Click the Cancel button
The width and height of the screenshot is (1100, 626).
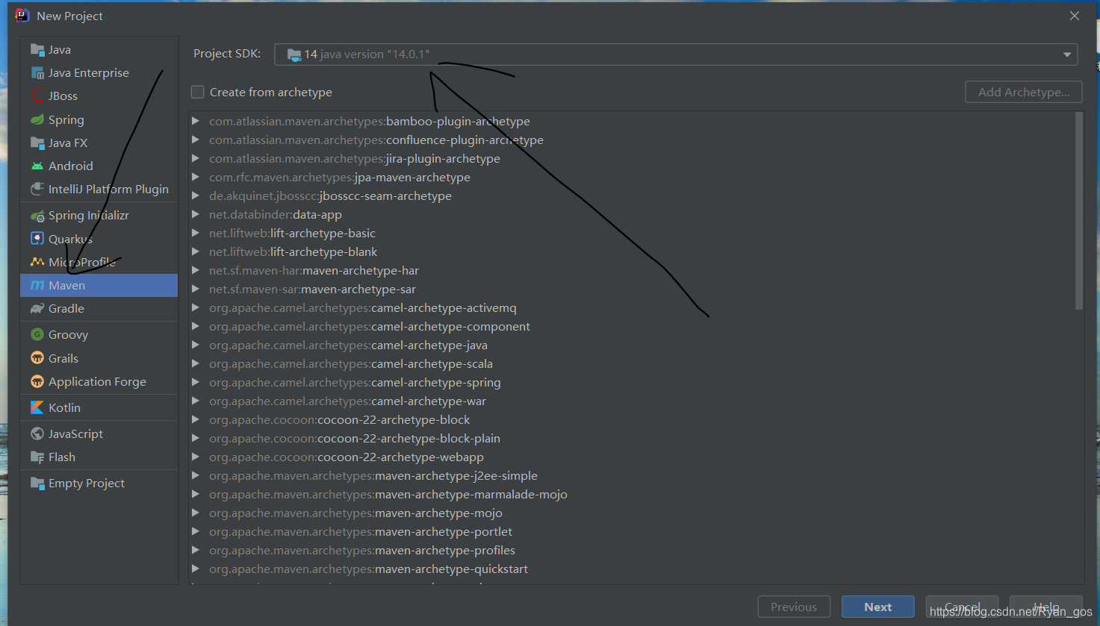[x=962, y=607]
